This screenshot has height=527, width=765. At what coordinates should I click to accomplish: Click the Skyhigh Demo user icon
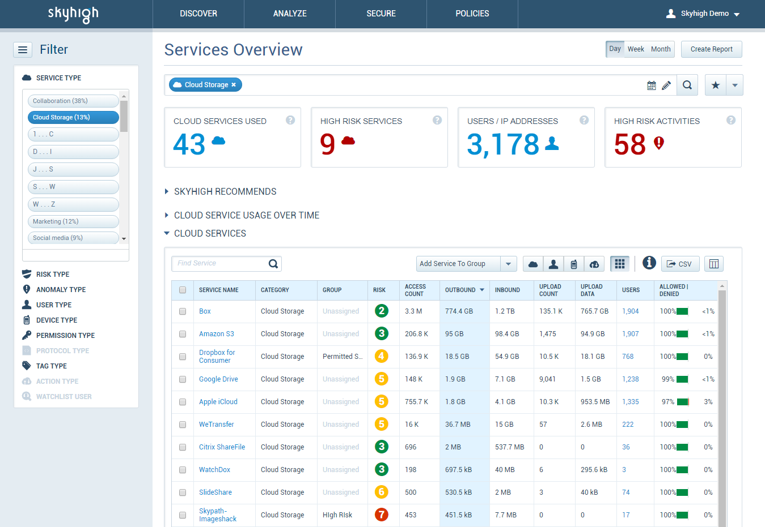tap(671, 14)
